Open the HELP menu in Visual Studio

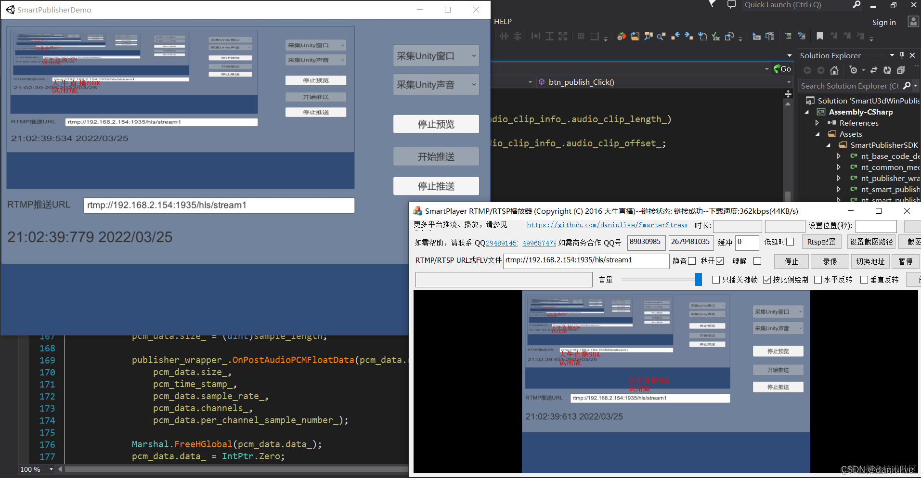click(503, 21)
